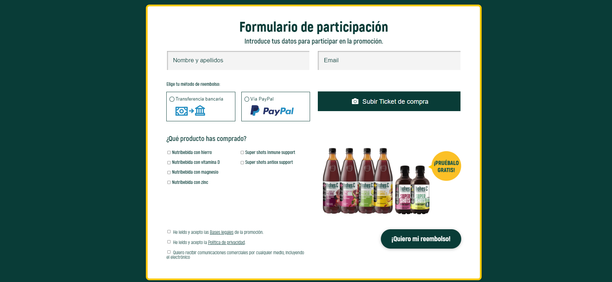The width and height of the screenshot is (612, 282).
Task: Click the Introduce tus datos subtitle
Action: (x=314, y=41)
